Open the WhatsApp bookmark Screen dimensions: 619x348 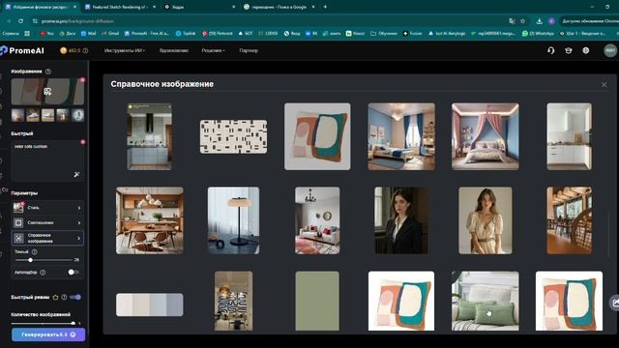pos(539,34)
